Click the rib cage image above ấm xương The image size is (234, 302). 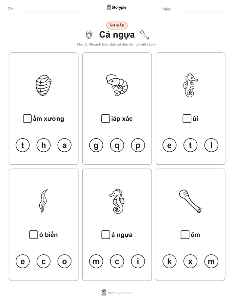pyautogui.click(x=44, y=85)
